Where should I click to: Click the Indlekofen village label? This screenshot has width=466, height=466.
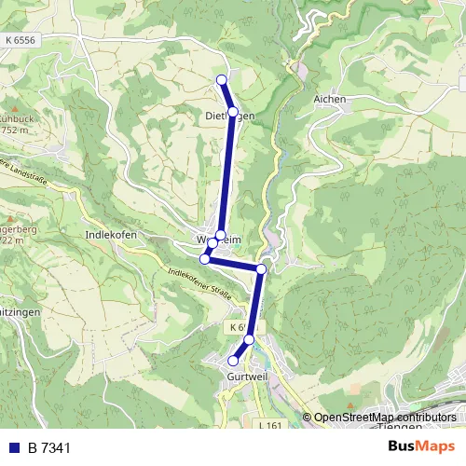[x=111, y=235]
